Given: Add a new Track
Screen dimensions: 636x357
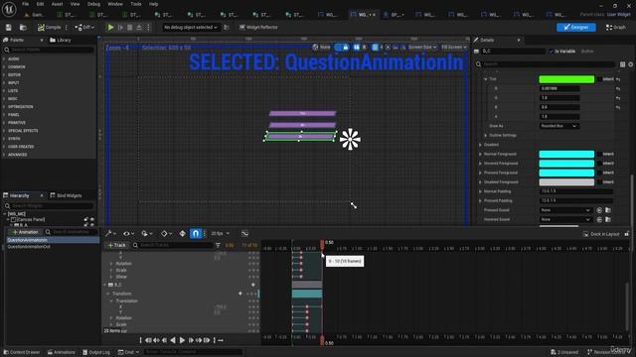Looking at the screenshot, I should point(117,245).
